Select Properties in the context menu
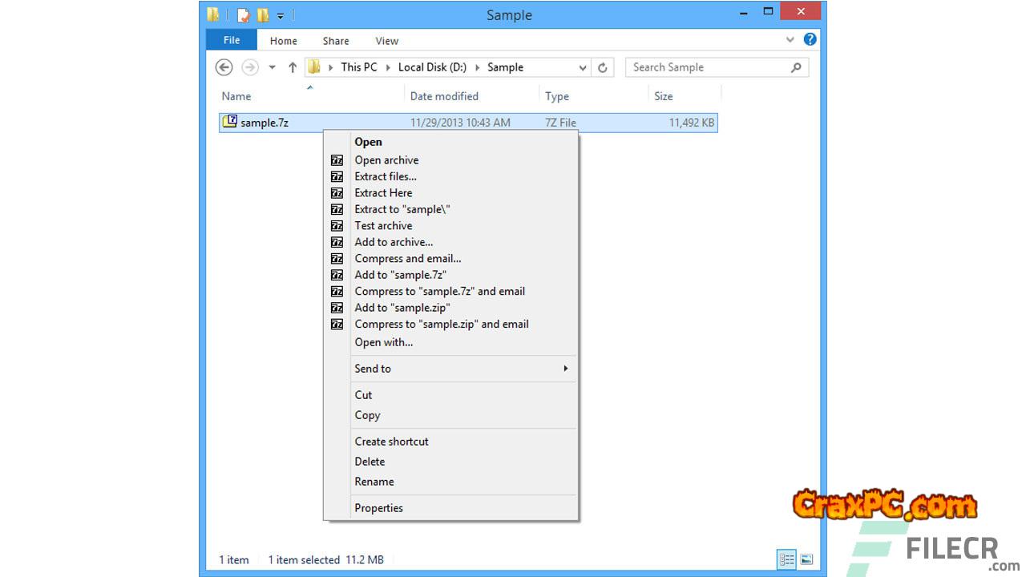 pyautogui.click(x=378, y=508)
